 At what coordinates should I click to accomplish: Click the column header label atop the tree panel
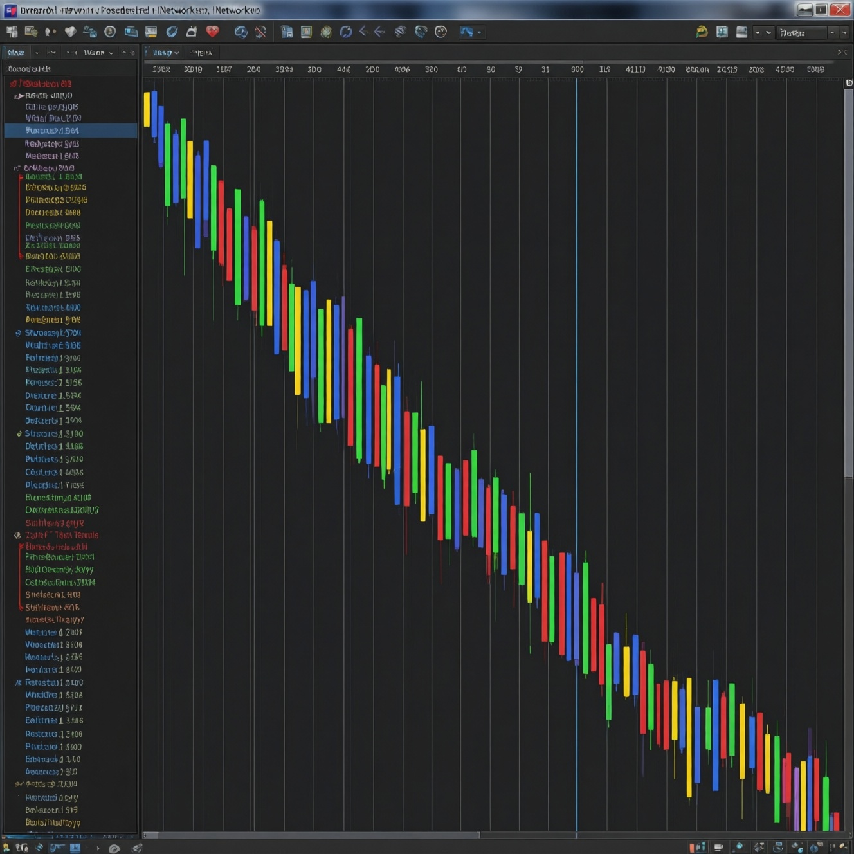click(30, 69)
